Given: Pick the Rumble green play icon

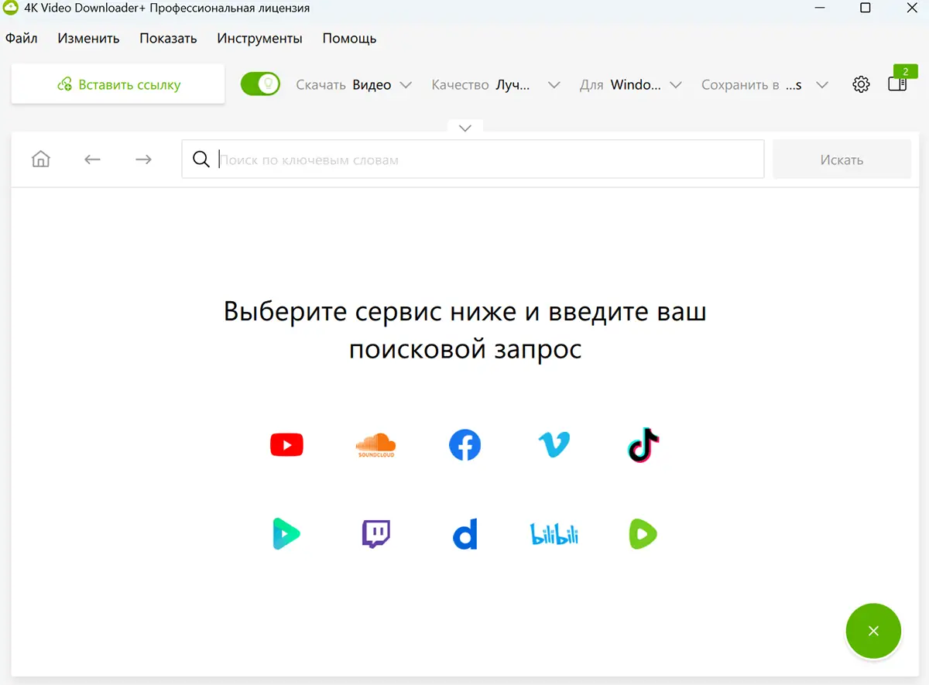Looking at the screenshot, I should 643,534.
